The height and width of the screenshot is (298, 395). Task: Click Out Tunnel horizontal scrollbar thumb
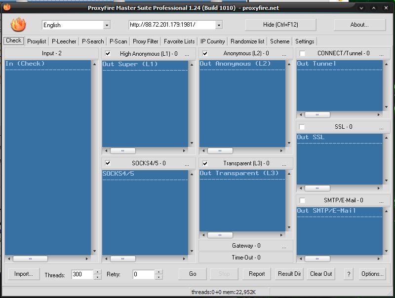coord(317,114)
